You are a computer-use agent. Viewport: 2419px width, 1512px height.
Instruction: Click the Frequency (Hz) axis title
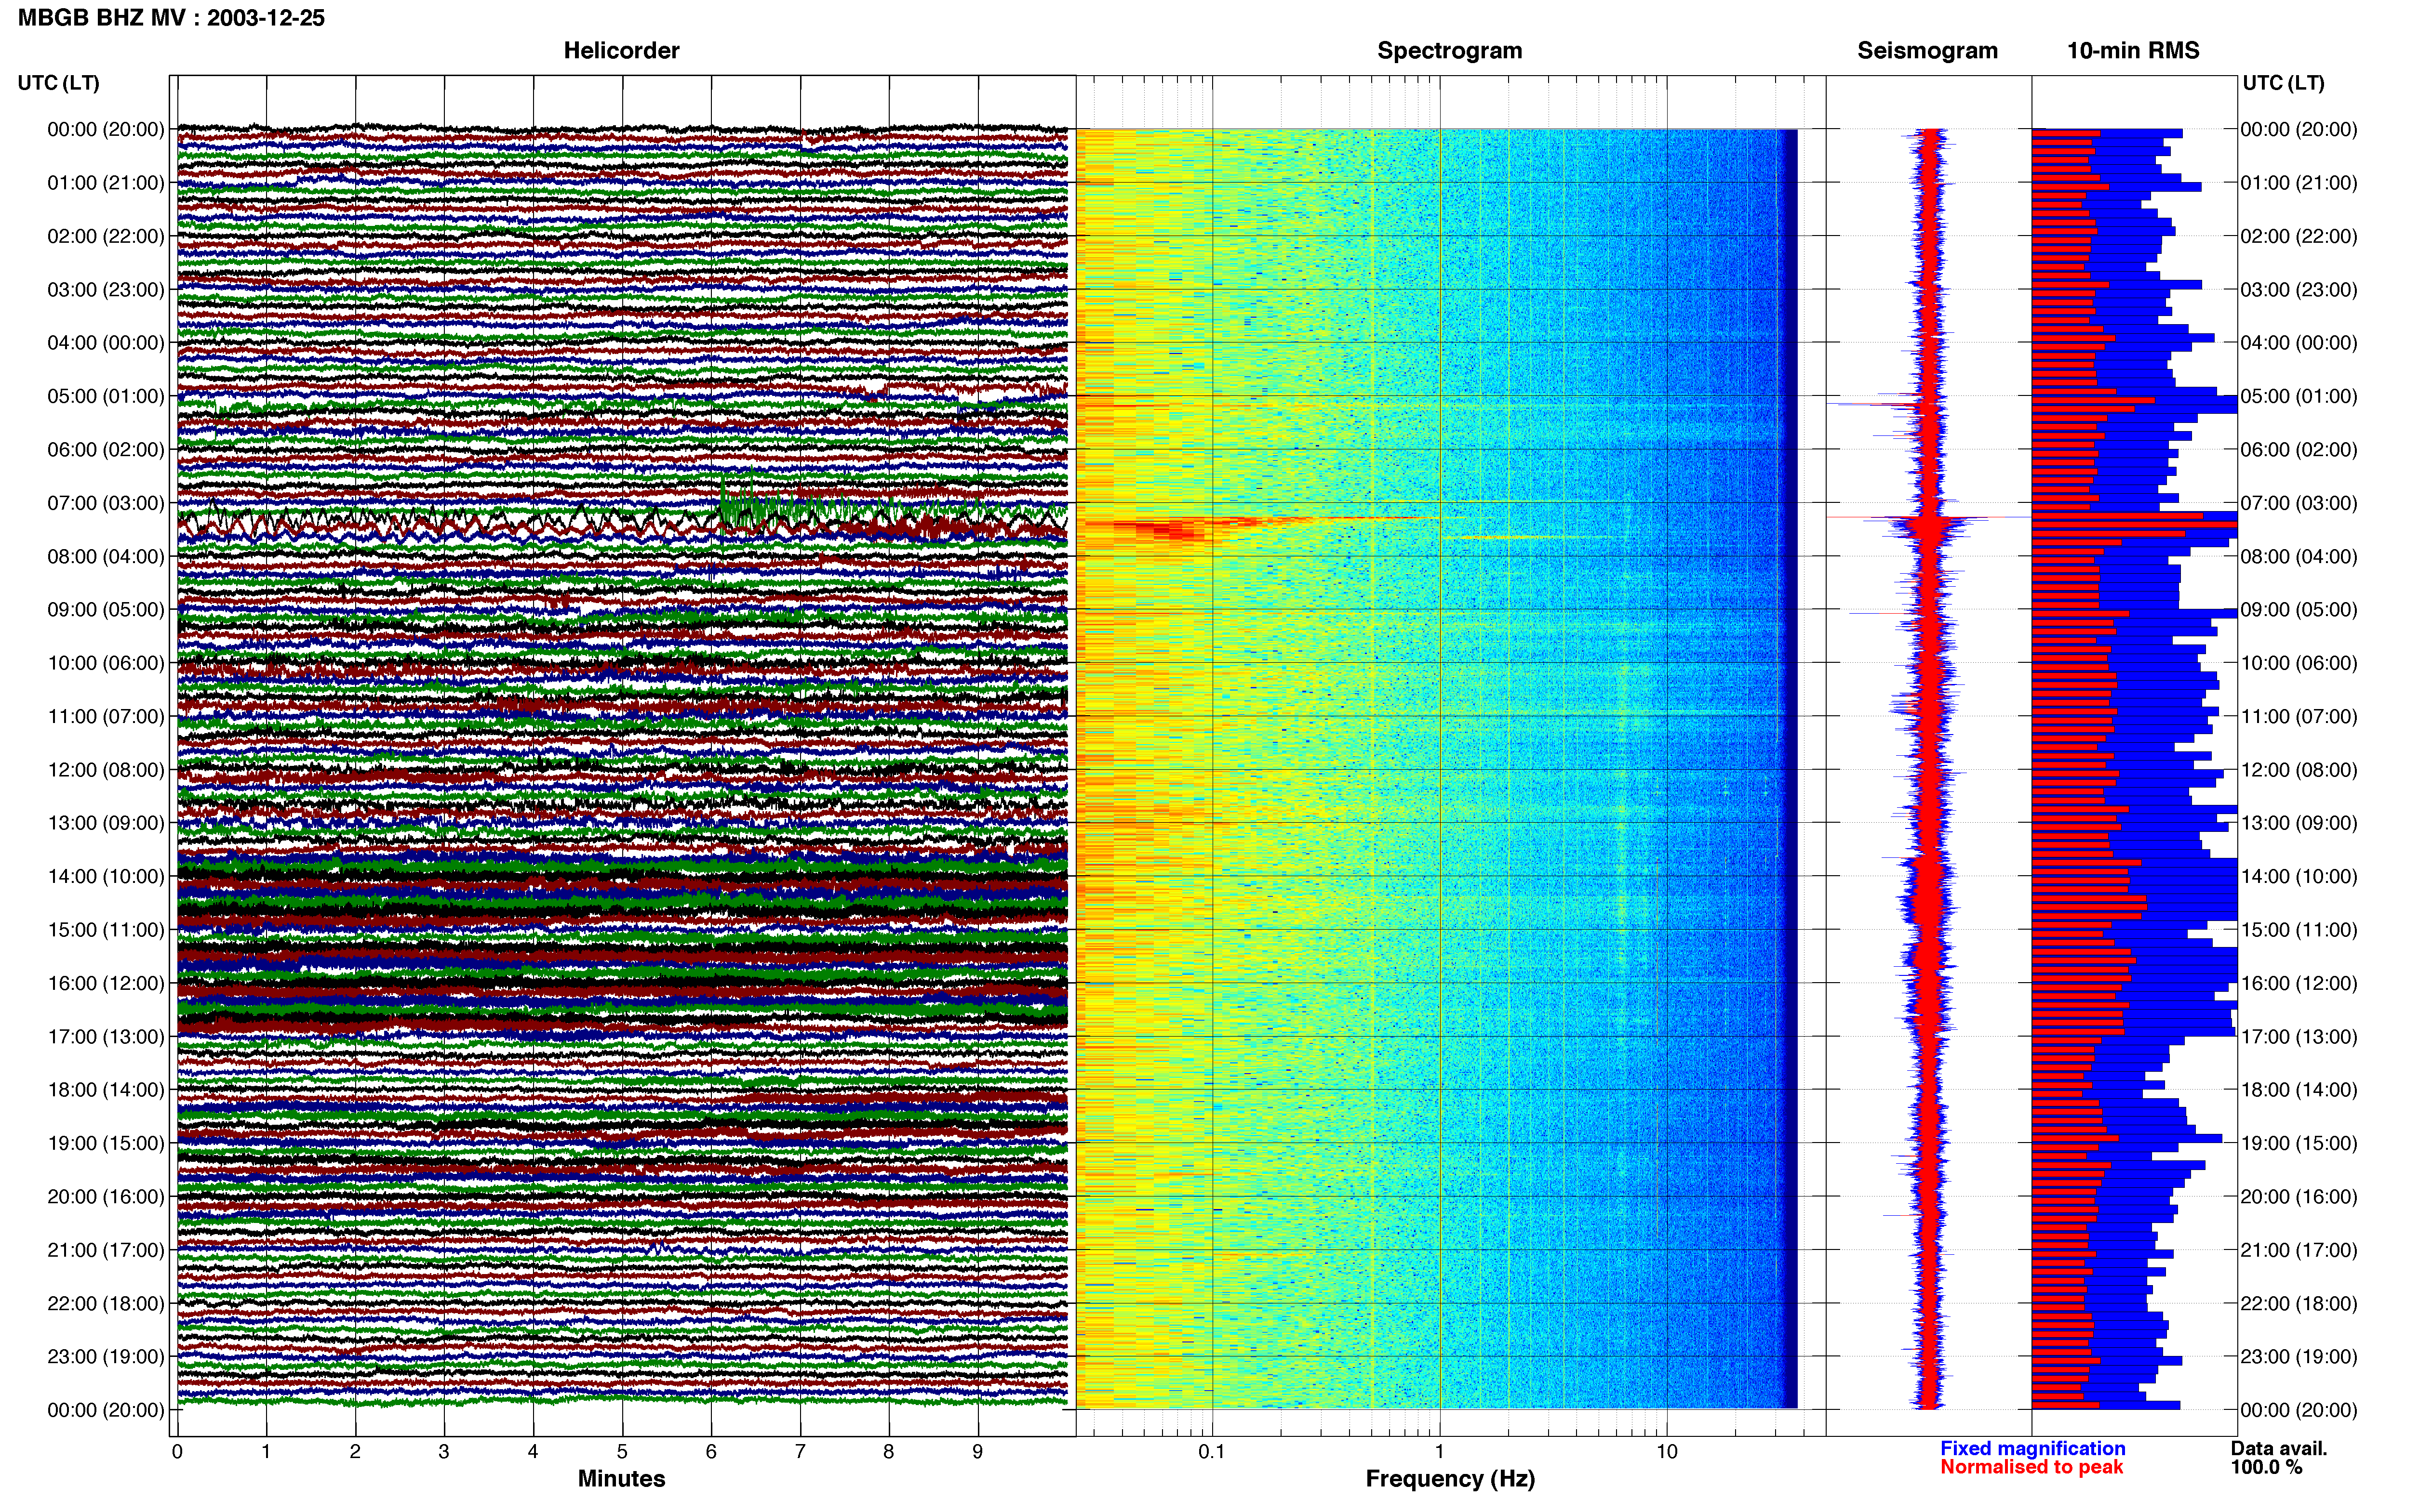(x=1450, y=1479)
